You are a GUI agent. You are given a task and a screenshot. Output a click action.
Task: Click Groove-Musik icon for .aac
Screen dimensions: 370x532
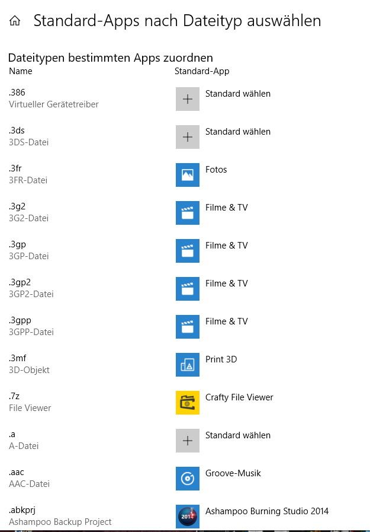(188, 479)
